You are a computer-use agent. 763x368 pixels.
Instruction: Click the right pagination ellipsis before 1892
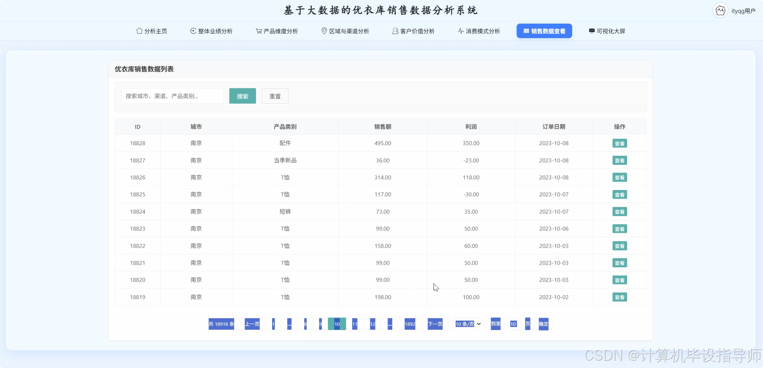[390, 324]
